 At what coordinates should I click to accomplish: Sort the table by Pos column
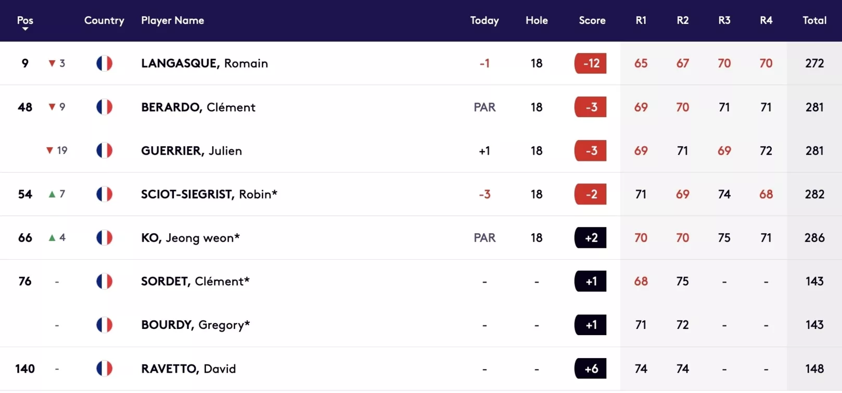tap(25, 20)
